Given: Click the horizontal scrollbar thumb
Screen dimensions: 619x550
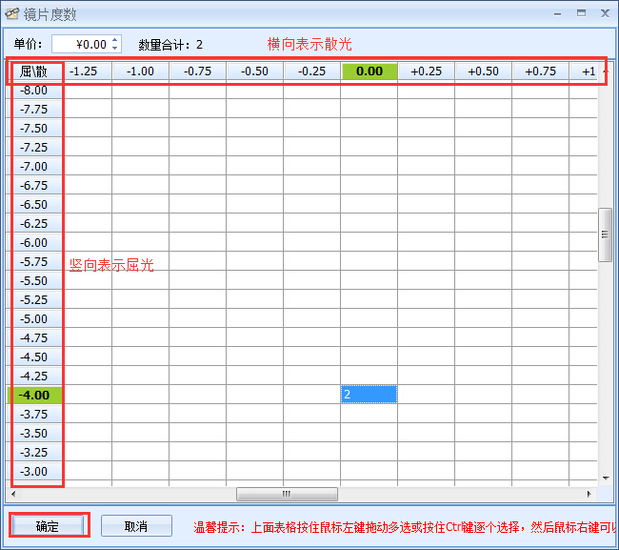Looking at the screenshot, I should [287, 494].
